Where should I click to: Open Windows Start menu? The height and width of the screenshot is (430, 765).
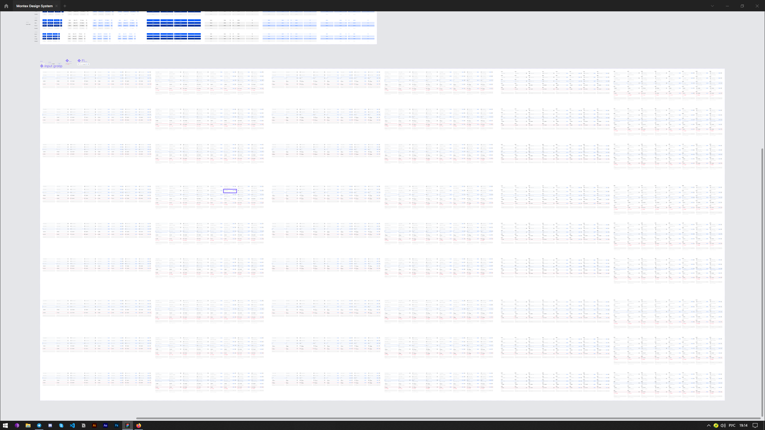[x=5, y=426]
